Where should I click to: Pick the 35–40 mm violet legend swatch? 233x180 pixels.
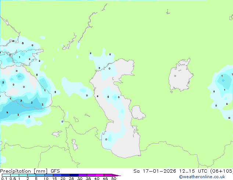coord(91,175)
